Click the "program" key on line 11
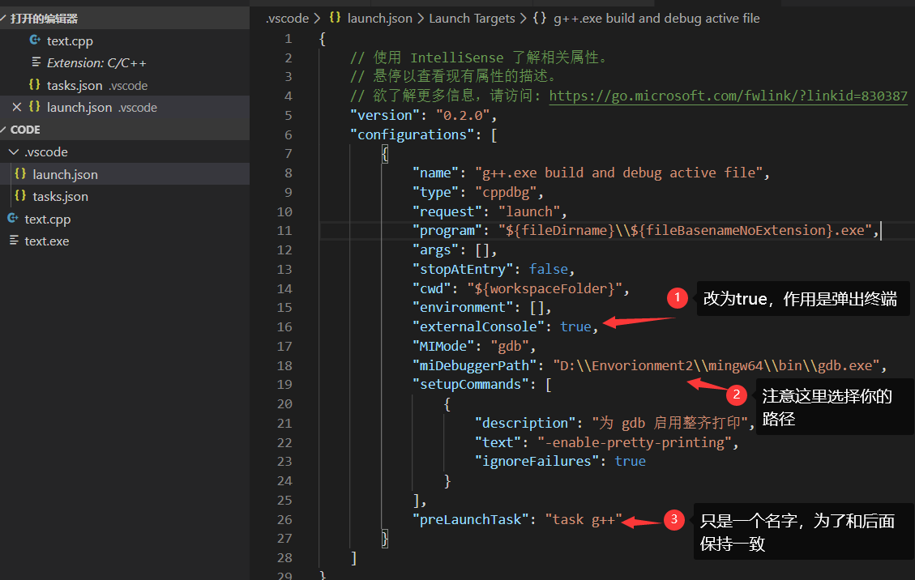The image size is (915, 580). tap(447, 231)
